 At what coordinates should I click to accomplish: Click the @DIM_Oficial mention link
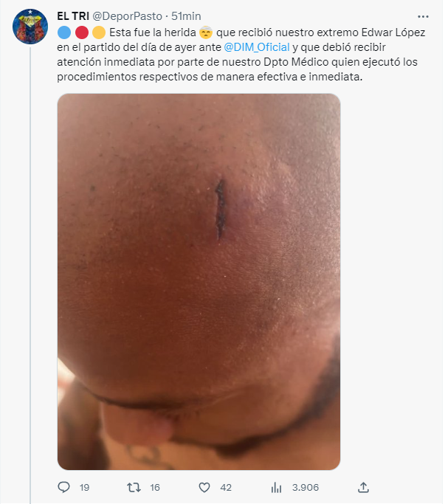tap(257, 47)
